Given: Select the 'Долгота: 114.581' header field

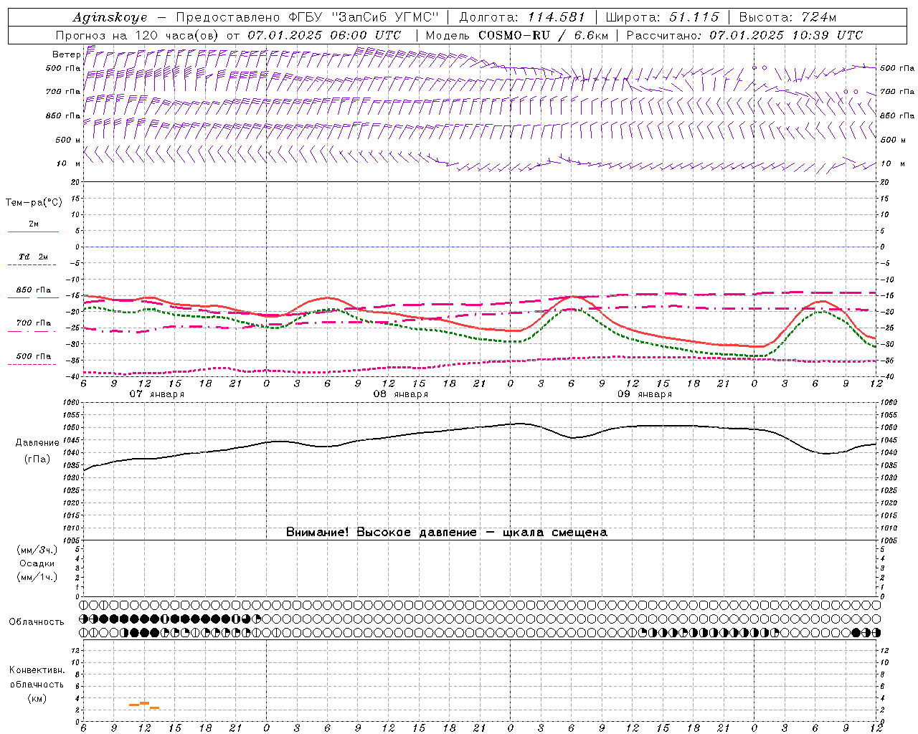Looking at the screenshot, I should click(x=522, y=17).
